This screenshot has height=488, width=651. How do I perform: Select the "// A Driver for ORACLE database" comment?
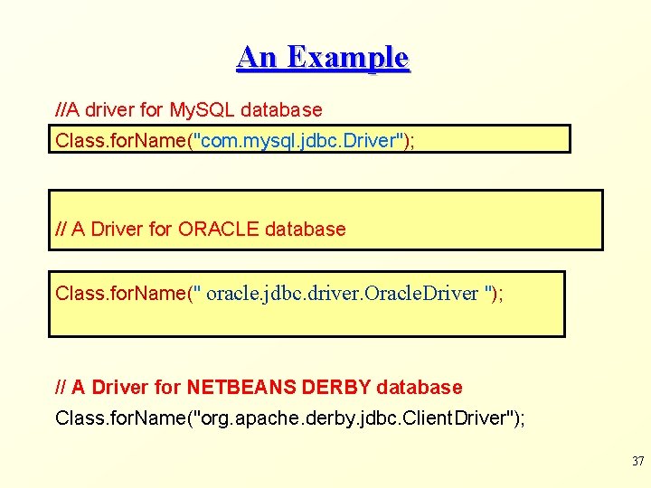tap(201, 229)
